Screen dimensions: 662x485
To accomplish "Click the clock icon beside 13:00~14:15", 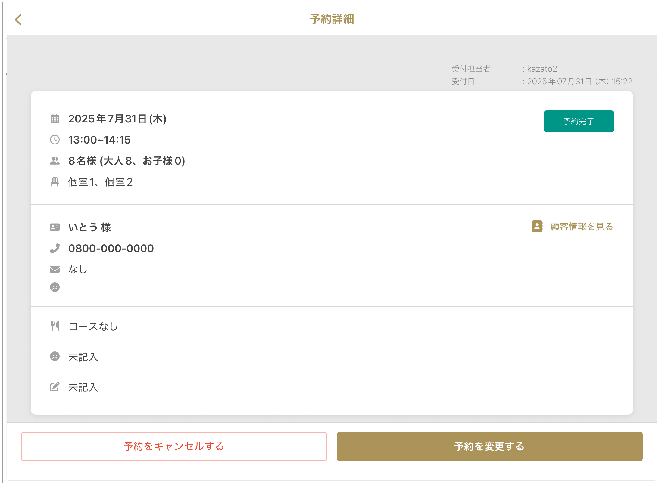I will (55, 140).
